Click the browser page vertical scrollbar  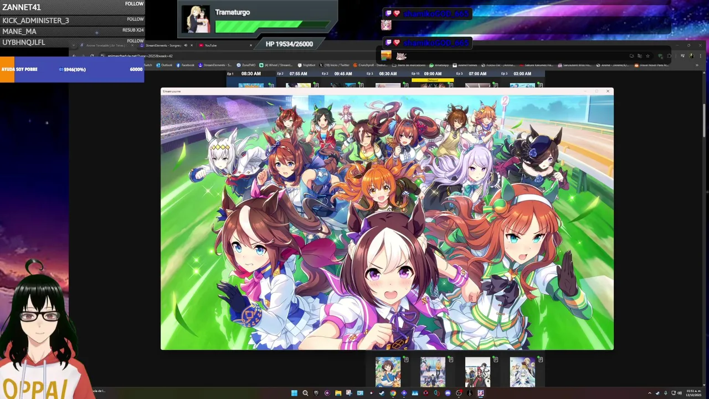[705, 121]
